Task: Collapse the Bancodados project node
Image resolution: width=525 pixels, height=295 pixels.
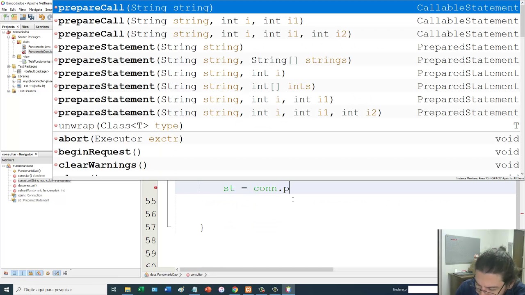Action: coord(3,32)
